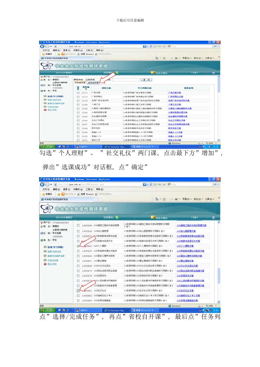Click the 退出系统 red exit icon in the 10:18 screenshot
Screen dimensions: 260x367
coord(45,110)
